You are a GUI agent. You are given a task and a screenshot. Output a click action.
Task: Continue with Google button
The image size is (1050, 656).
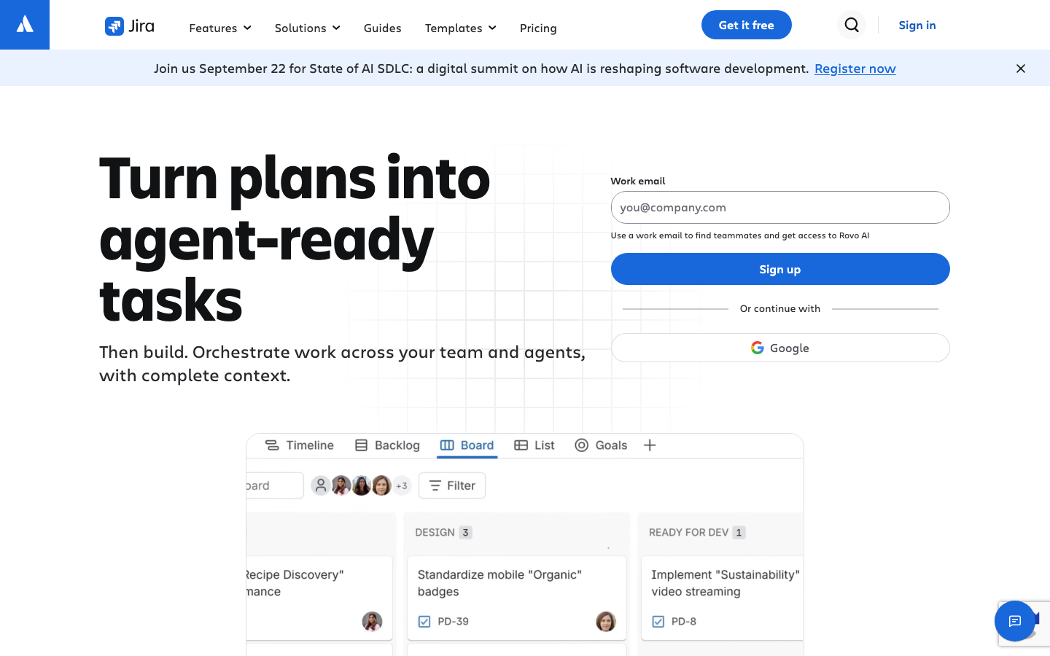pyautogui.click(x=780, y=348)
